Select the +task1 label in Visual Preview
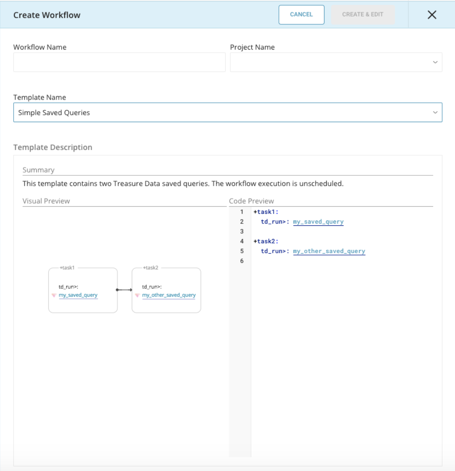Viewport: 455px width, 471px height. [x=67, y=268]
